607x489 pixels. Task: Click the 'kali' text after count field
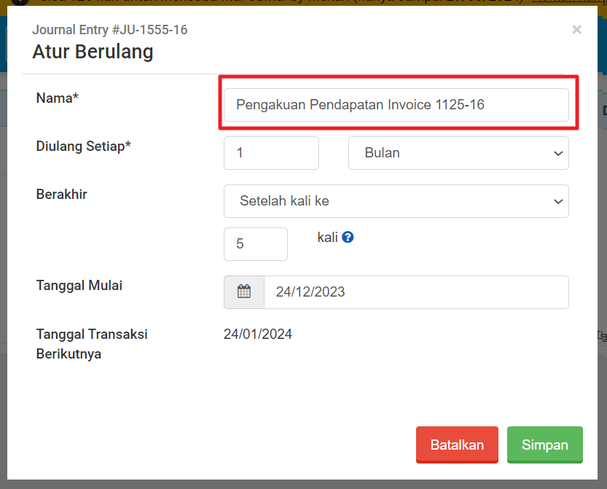pyautogui.click(x=327, y=238)
